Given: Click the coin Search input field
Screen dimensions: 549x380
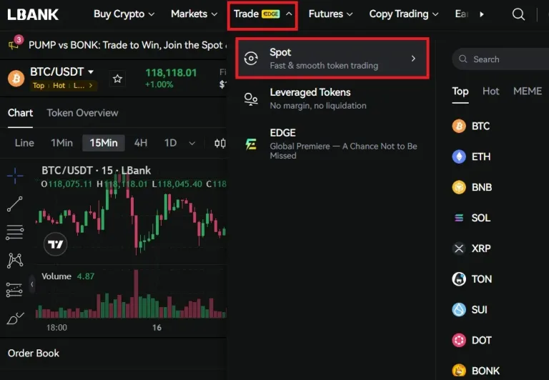Looking at the screenshot, I should pos(500,59).
